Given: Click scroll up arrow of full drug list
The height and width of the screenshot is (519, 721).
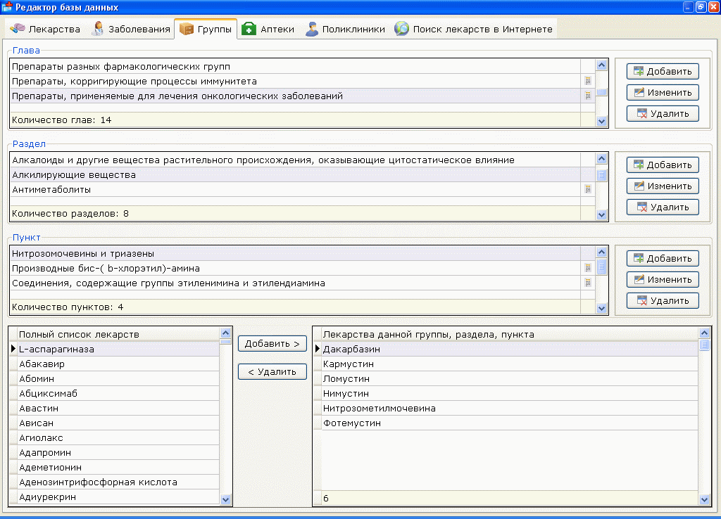Looking at the screenshot, I should tap(225, 333).
